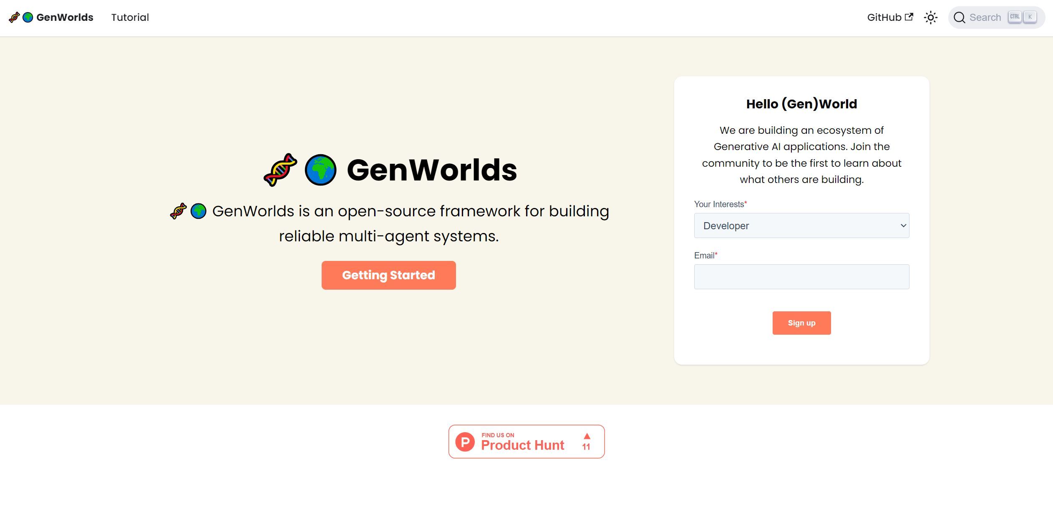Click inside the Email input field

point(801,276)
